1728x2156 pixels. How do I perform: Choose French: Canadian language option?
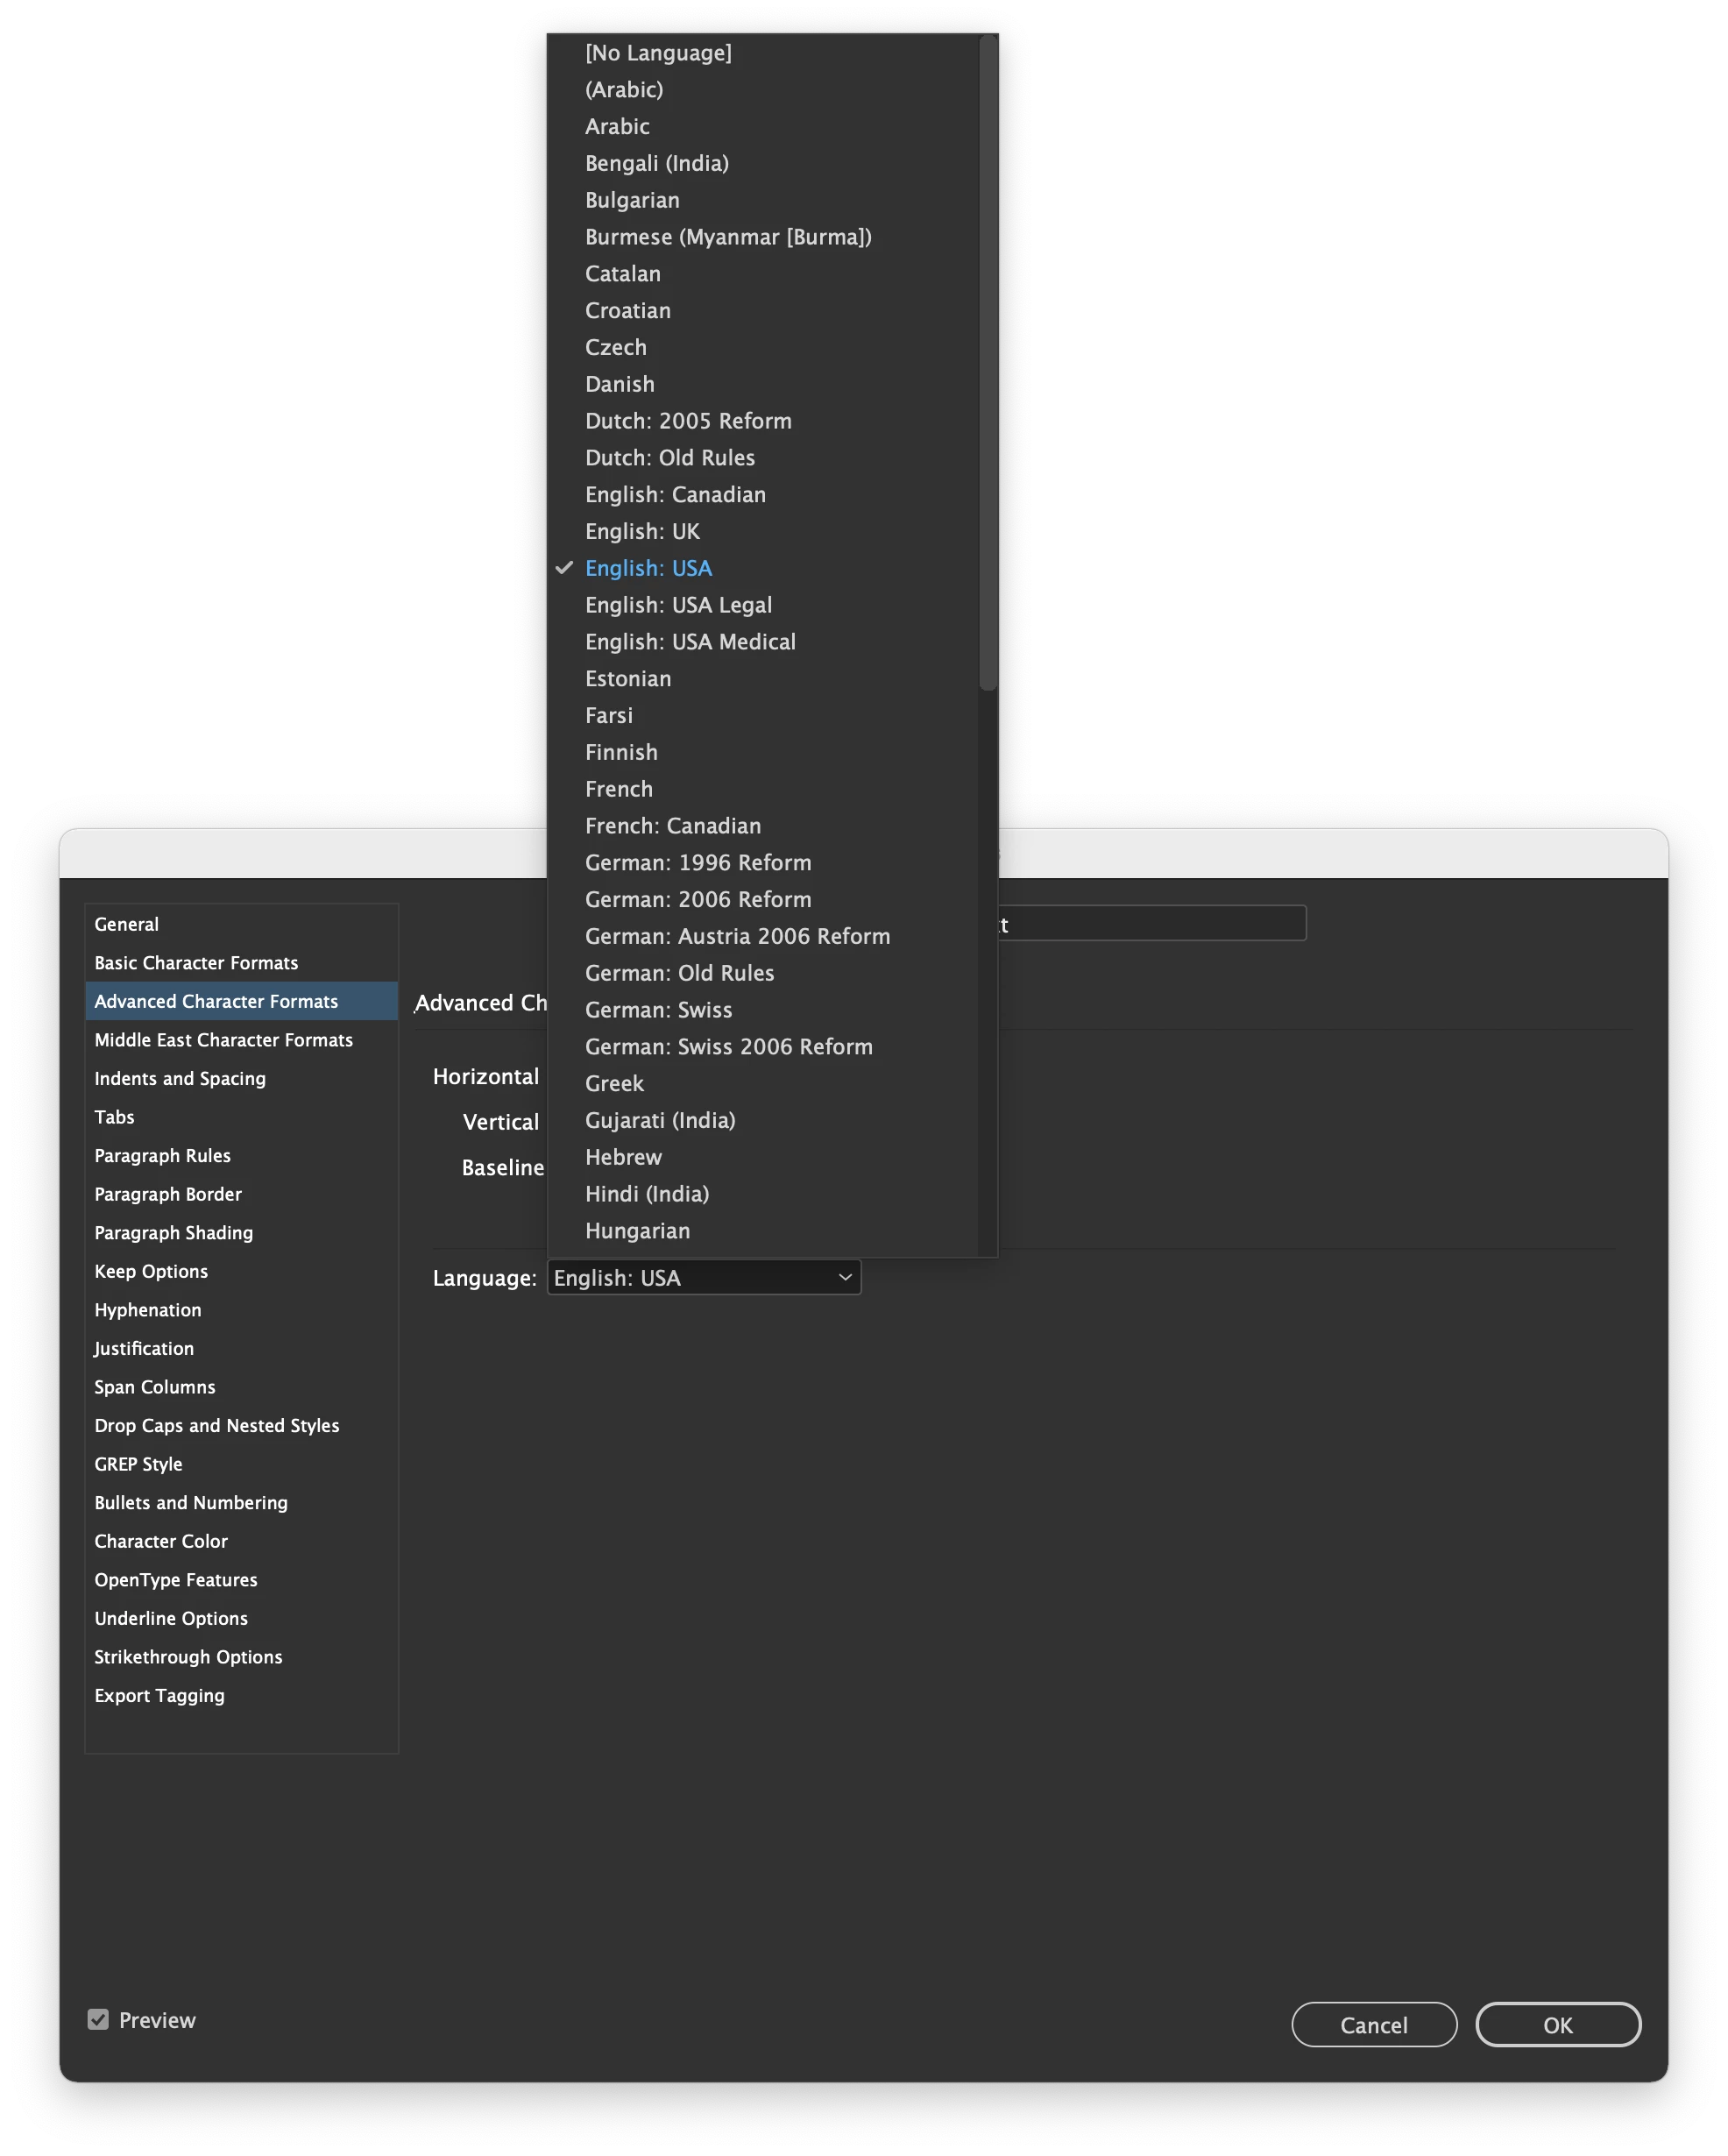[672, 825]
